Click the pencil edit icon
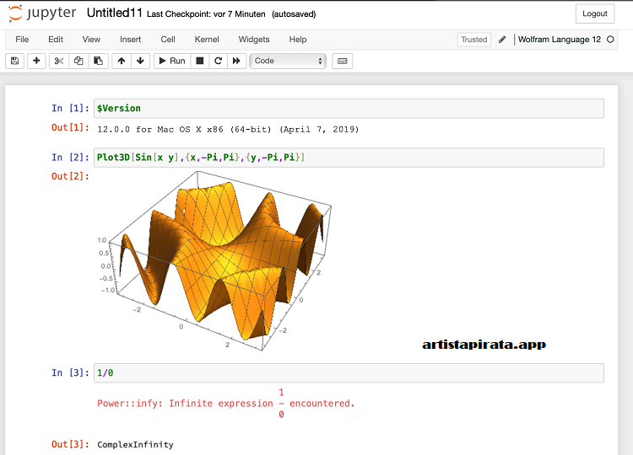Viewport: 633px width, 455px height. (x=502, y=40)
